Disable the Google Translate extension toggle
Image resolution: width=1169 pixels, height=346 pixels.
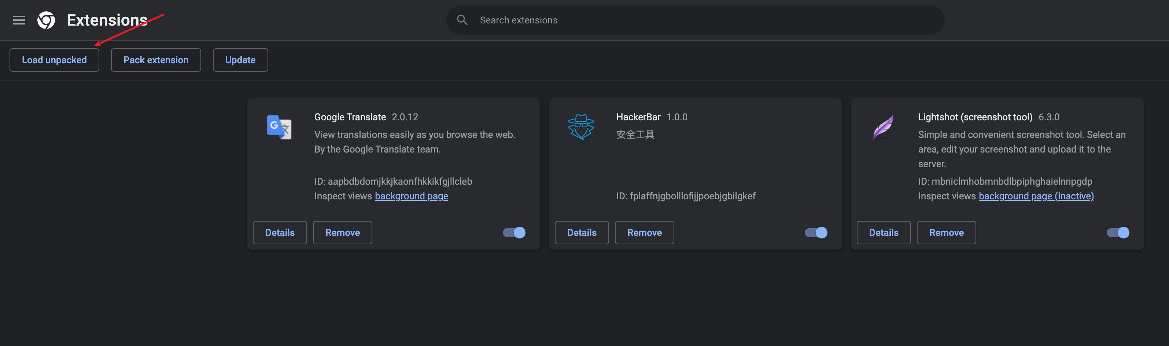coord(514,233)
